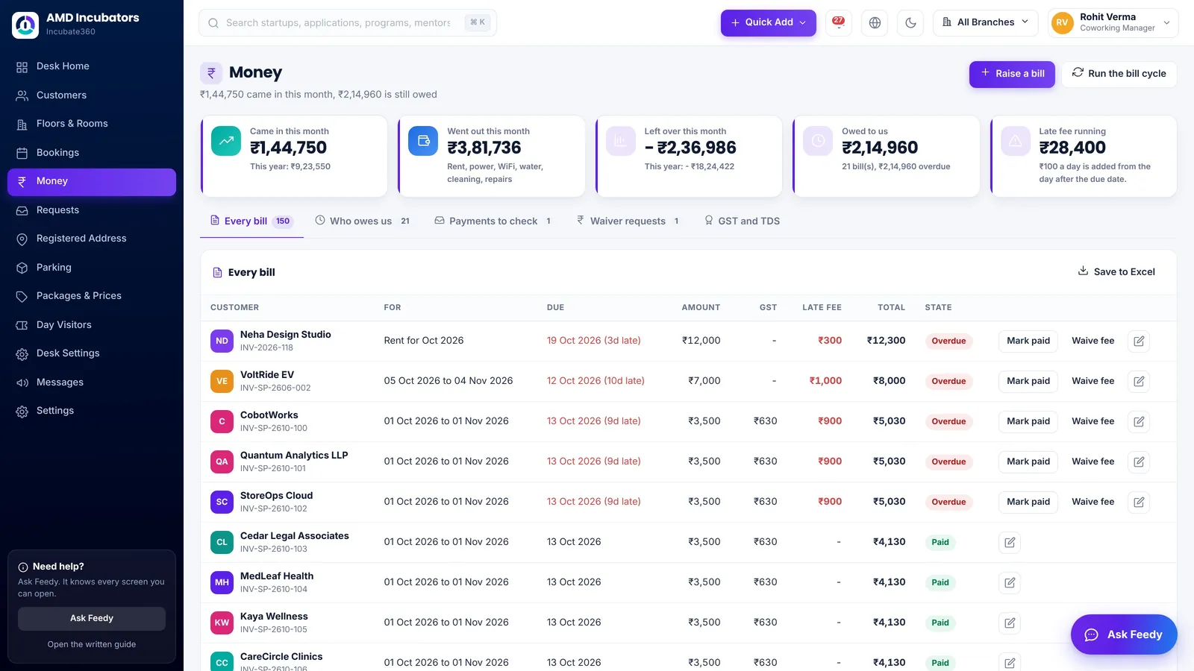Mark Neha Design Studio bill paid
This screenshot has width=1194, height=671.
tap(1028, 341)
